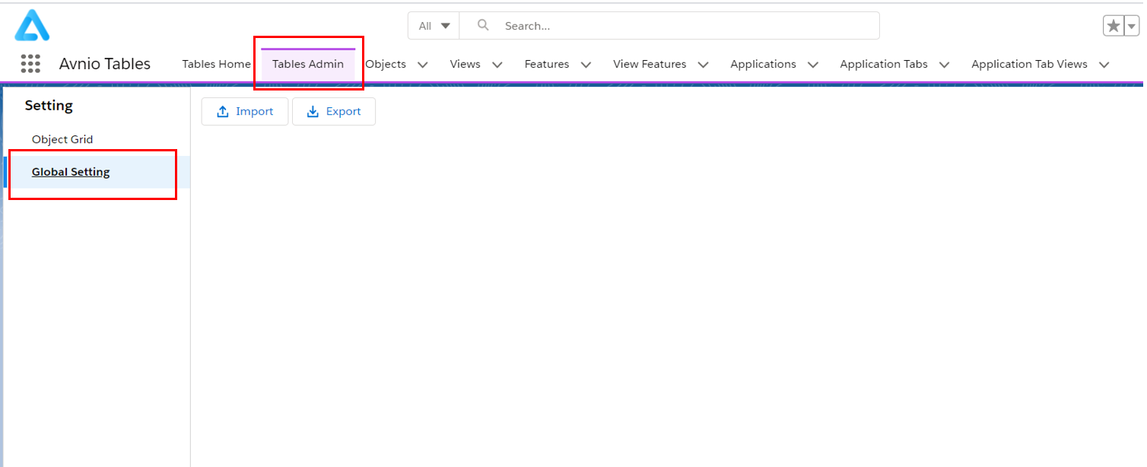Screen dimensions: 1147x467
Task: Switch to the Tables Home tab
Action: click(x=216, y=64)
